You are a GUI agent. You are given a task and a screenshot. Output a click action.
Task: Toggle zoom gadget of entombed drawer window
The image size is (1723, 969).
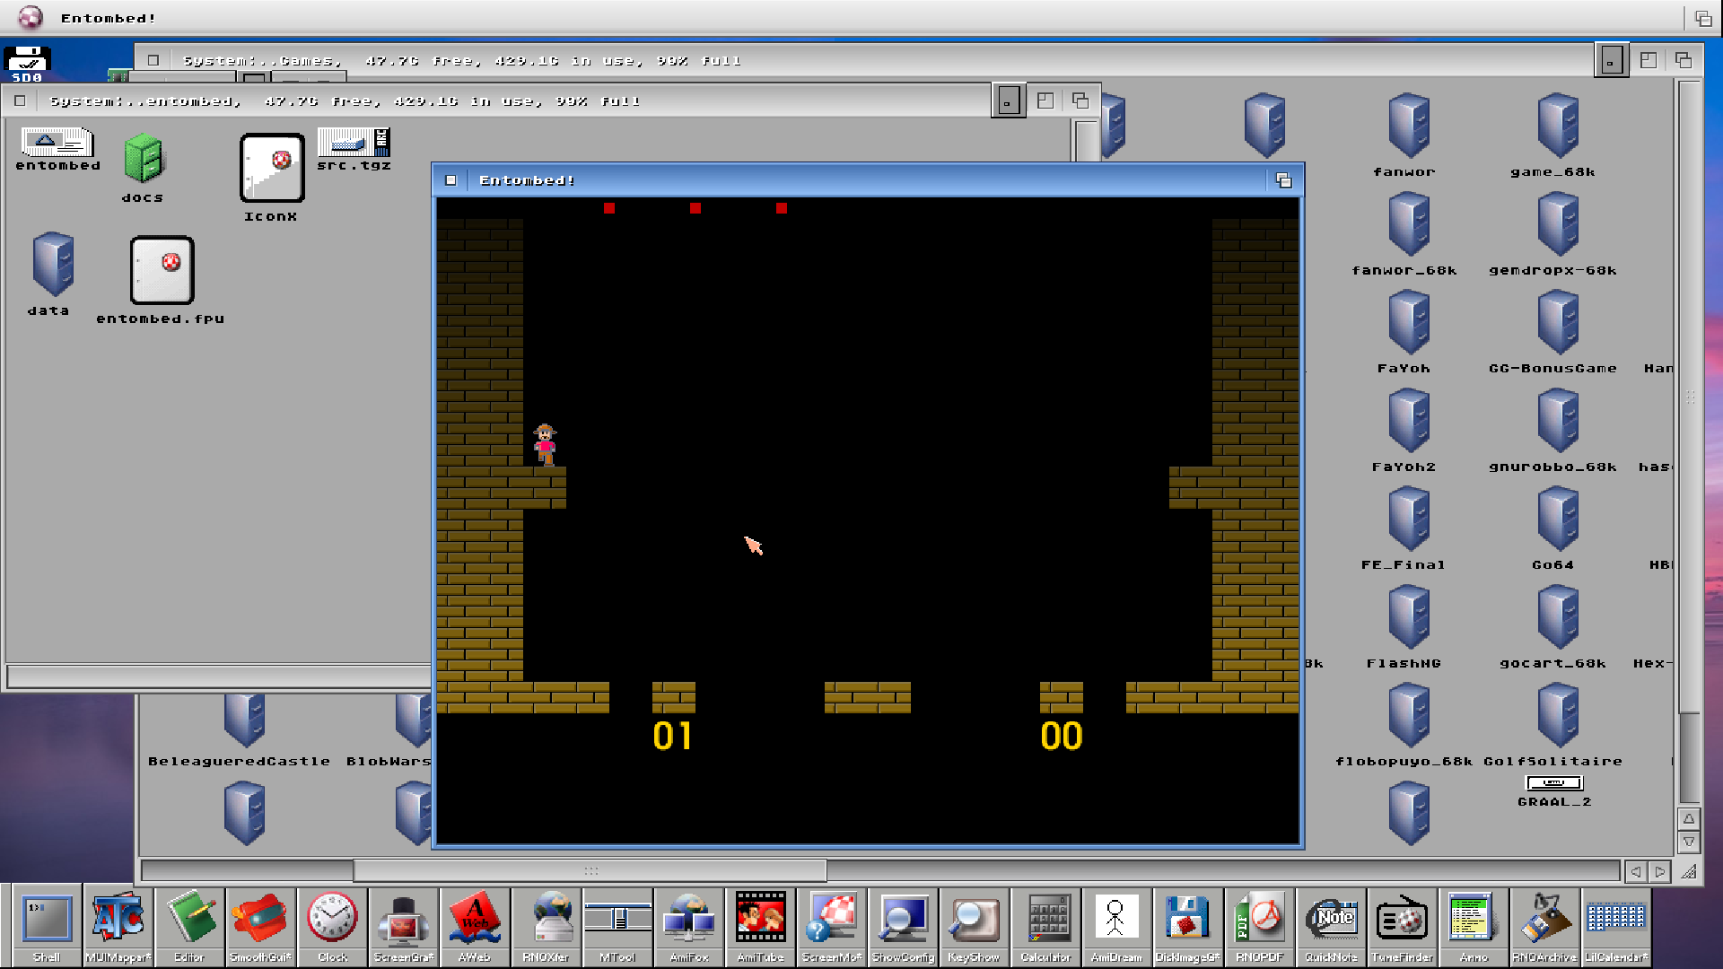tap(1045, 100)
